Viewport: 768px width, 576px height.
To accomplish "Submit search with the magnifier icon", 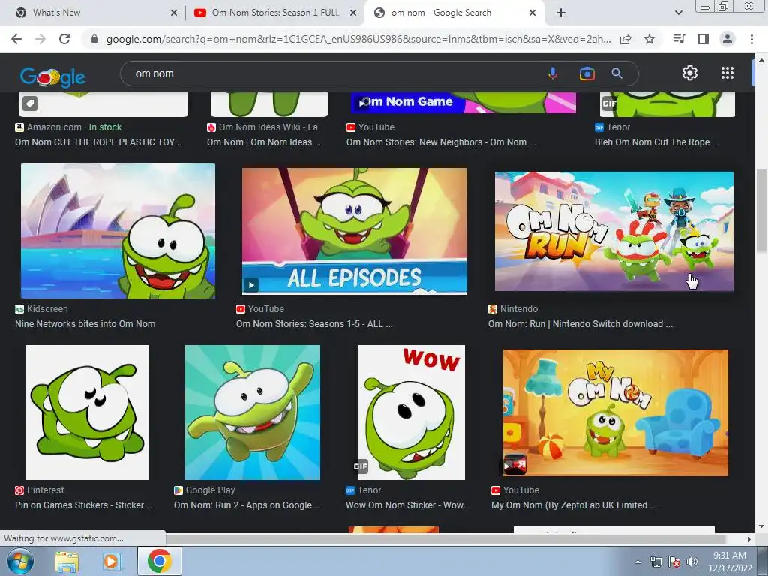I will 616,73.
